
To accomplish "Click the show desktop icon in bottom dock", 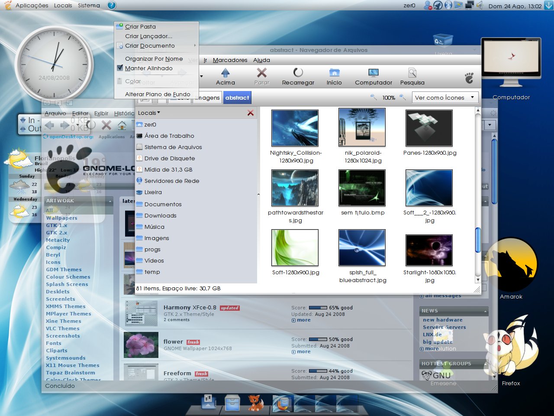I will [x=209, y=402].
